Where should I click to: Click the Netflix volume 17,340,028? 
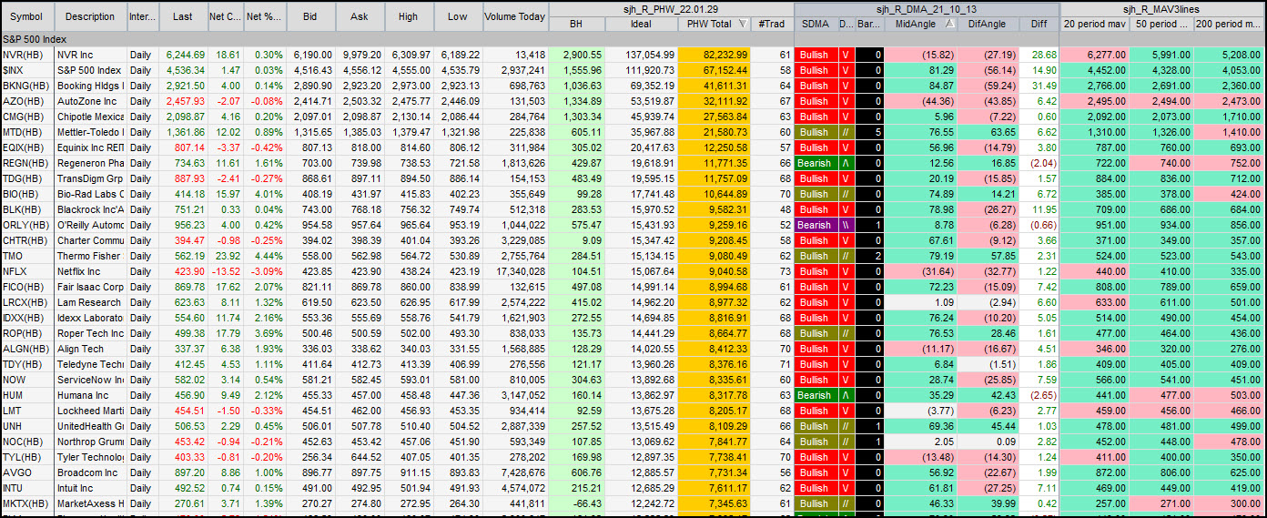coord(515,272)
